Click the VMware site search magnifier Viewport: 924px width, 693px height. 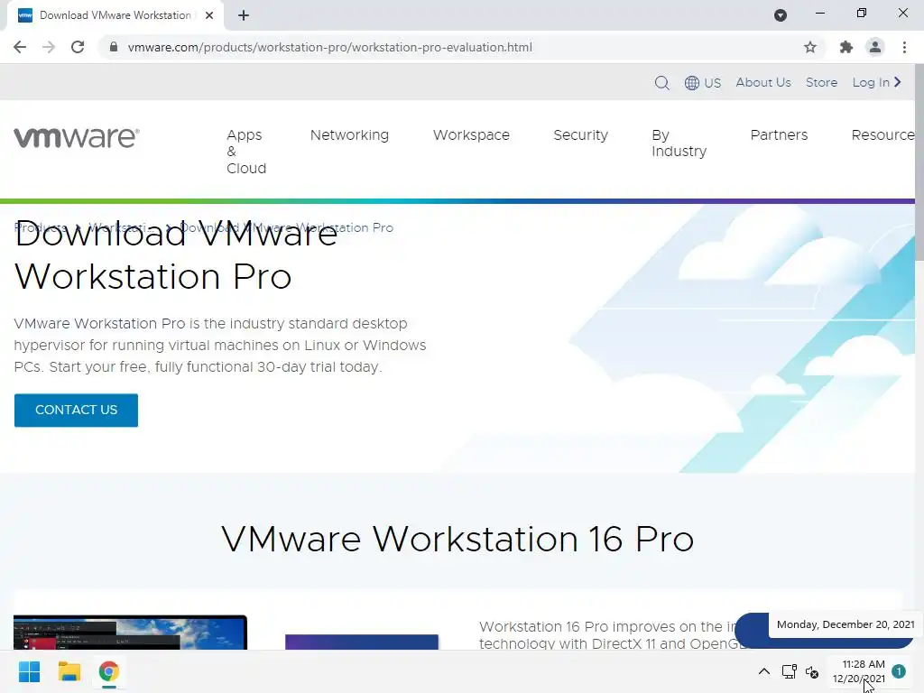pyautogui.click(x=661, y=83)
